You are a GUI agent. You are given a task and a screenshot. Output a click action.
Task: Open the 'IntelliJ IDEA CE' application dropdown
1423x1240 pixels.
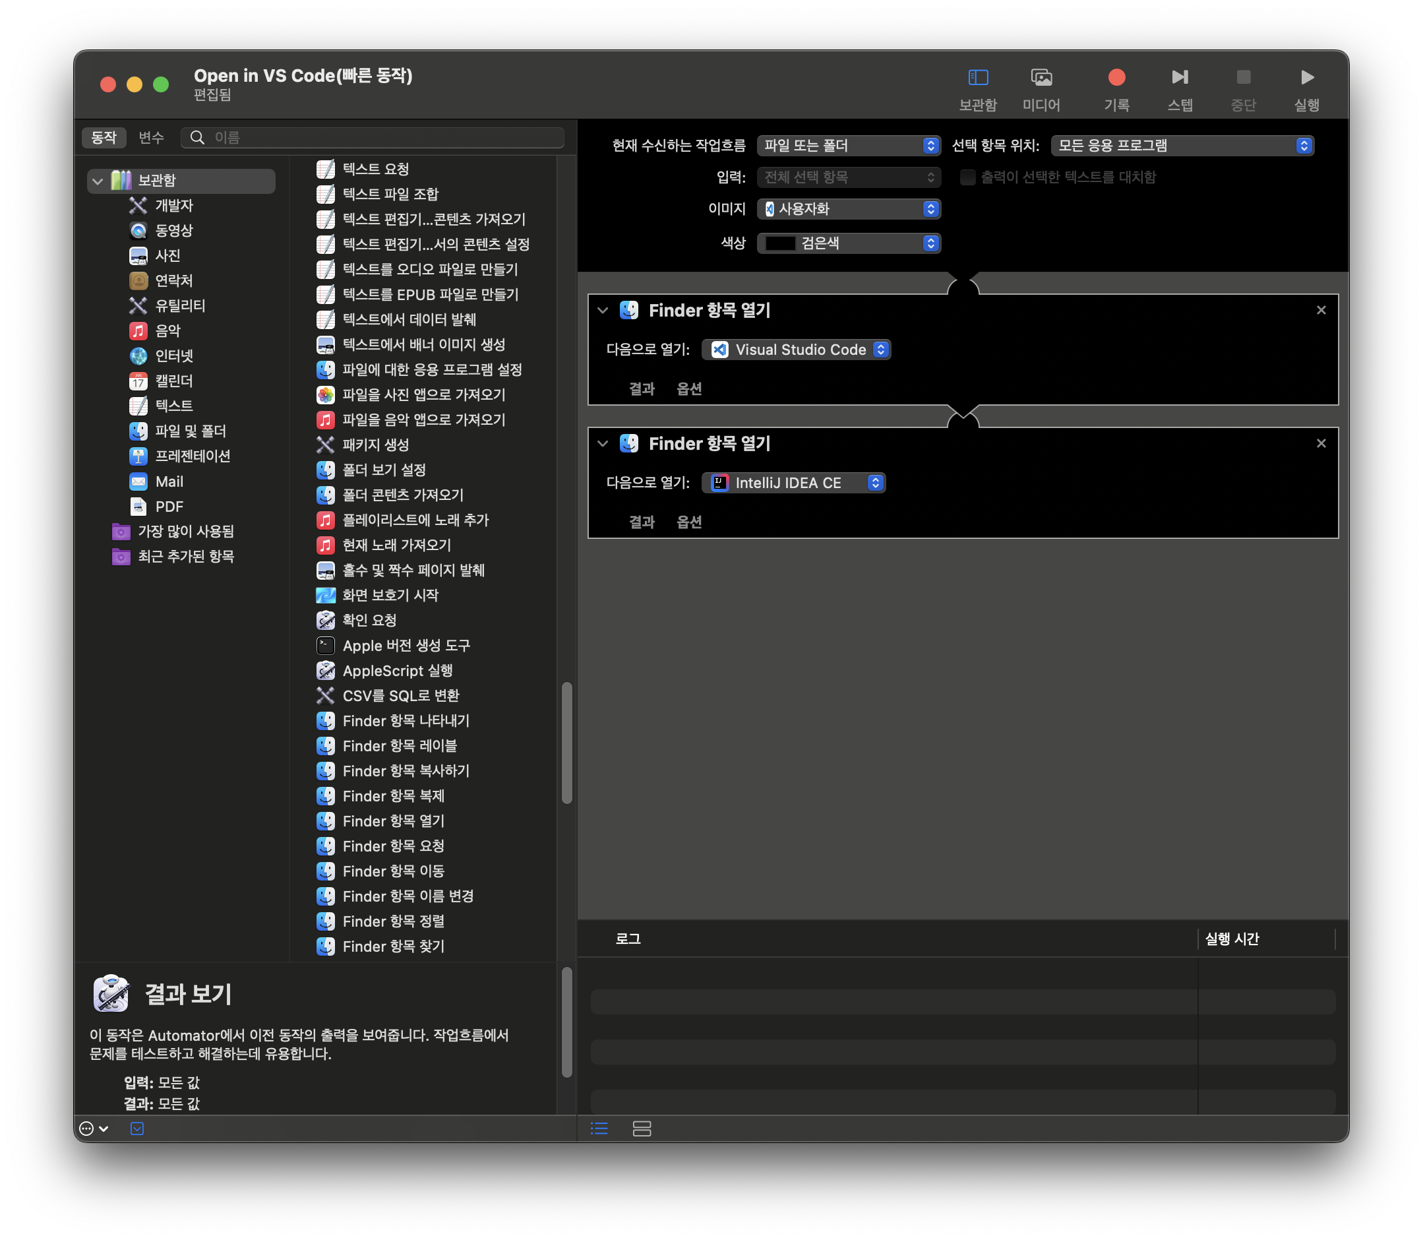coord(793,483)
